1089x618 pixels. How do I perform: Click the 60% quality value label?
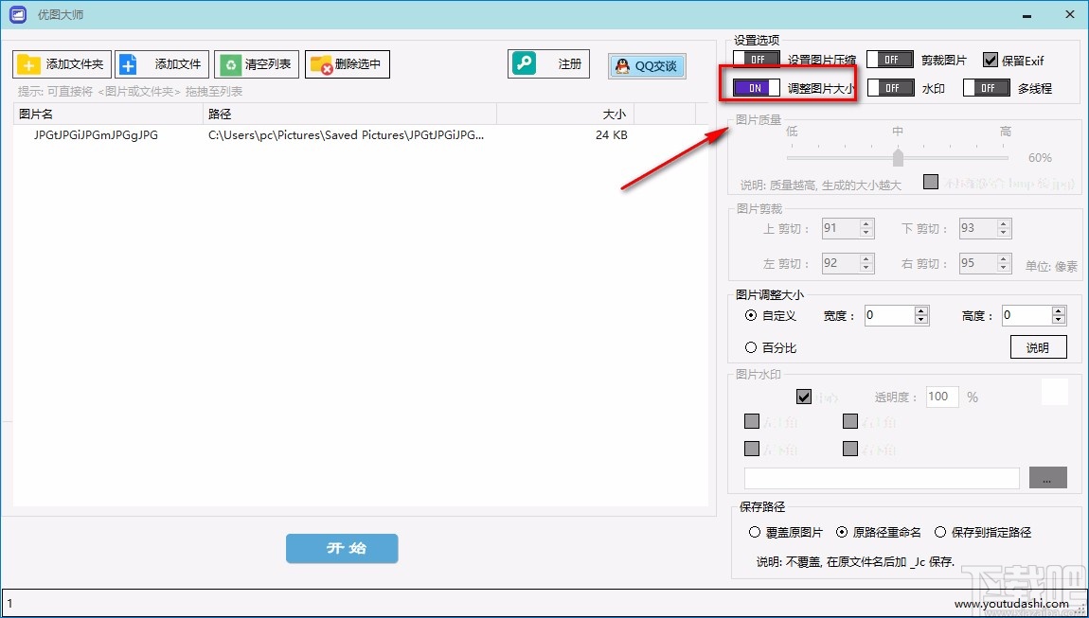[1040, 158]
